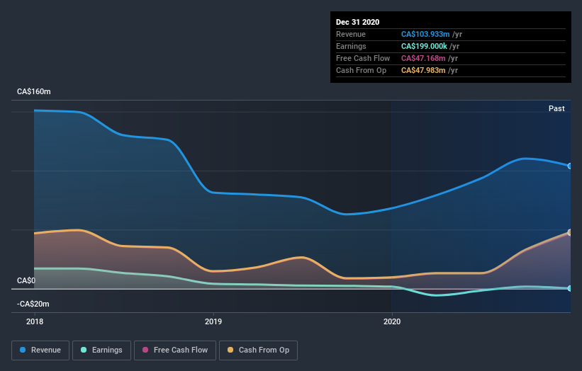The width and height of the screenshot is (582, 371).
Task: Click the Revenue row label in tooltip
Action: [351, 34]
